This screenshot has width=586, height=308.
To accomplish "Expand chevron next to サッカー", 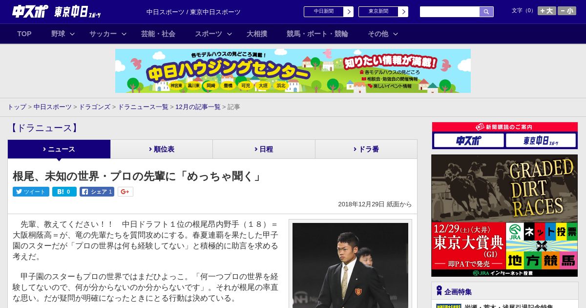I will [x=124, y=34].
